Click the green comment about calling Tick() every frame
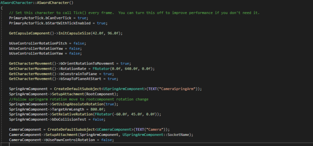313x146 pixels. (x=134, y=13)
